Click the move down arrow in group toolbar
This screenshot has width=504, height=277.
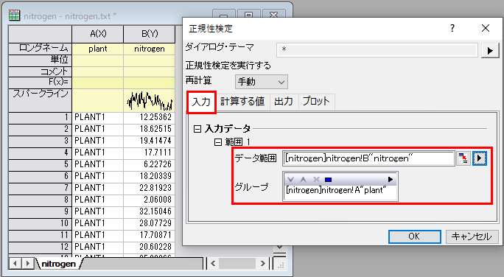tap(290, 179)
